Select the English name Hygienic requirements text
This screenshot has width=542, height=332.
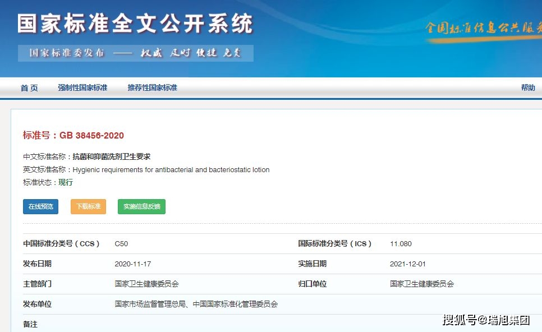pyautogui.click(x=171, y=169)
